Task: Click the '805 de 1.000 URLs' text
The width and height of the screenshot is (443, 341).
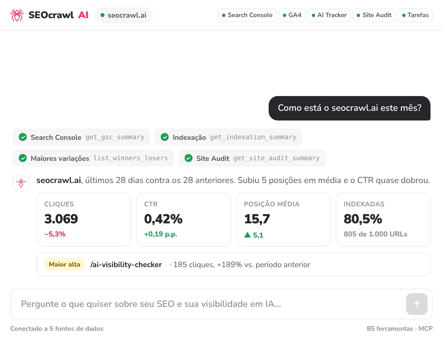Action: tap(375, 234)
